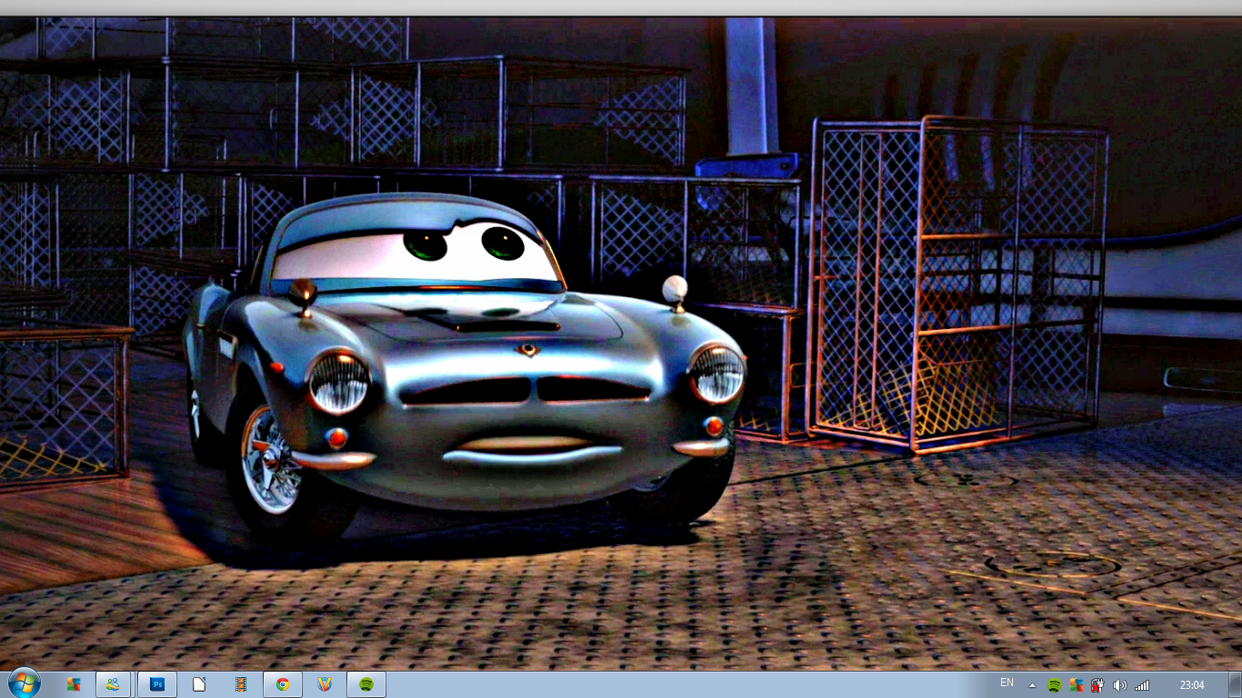Launch AVG from the taskbar
1242x698 pixels.
pos(74,684)
